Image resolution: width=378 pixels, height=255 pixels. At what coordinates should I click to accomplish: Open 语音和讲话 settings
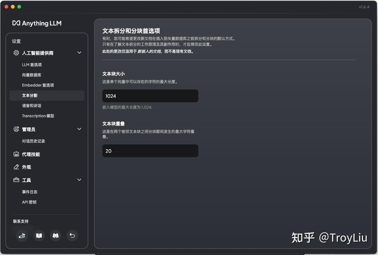(x=32, y=106)
